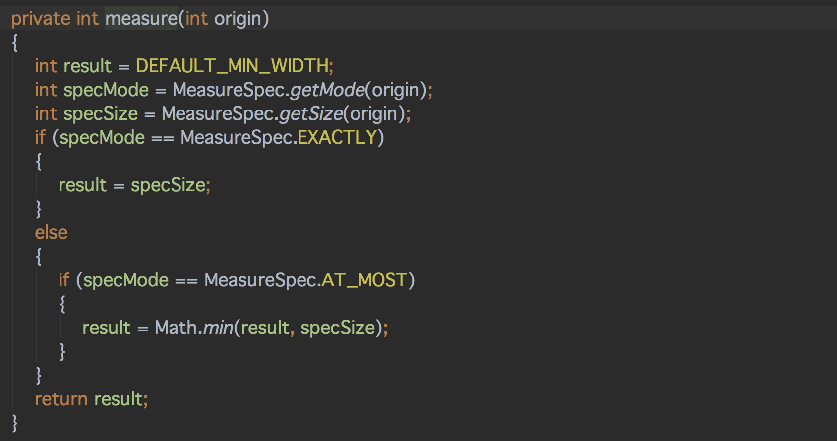Screen dimensions: 837x441
Task: Click the method's opening brace under signature
Action: tap(15, 43)
